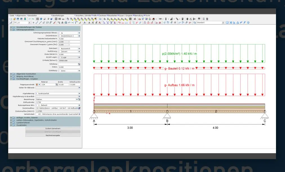Click the open folder icon in the toolbar
This screenshot has height=172, width=285.
click(x=15, y=19)
